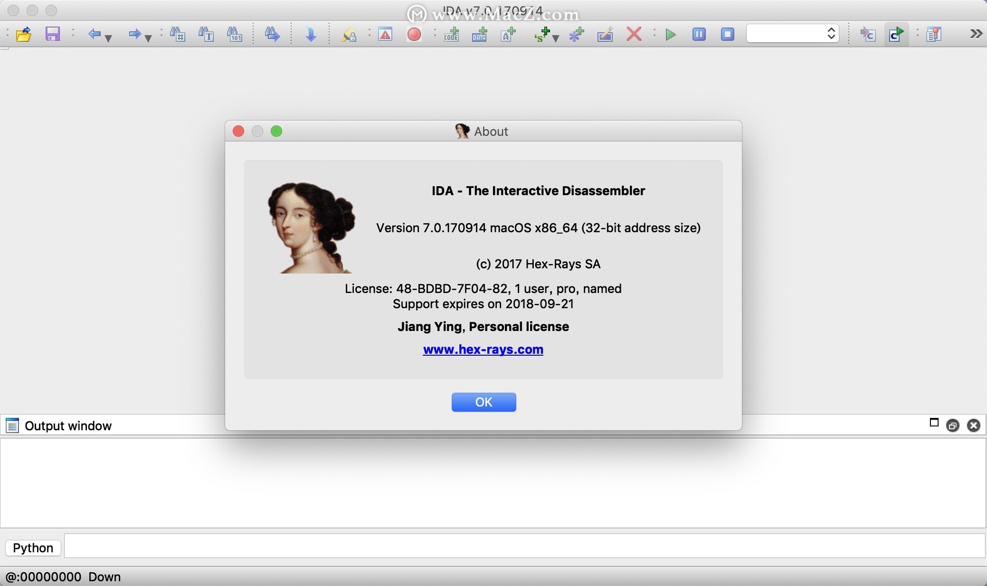Open the www.hex-rays.com link
The width and height of the screenshot is (987, 586).
pos(483,350)
